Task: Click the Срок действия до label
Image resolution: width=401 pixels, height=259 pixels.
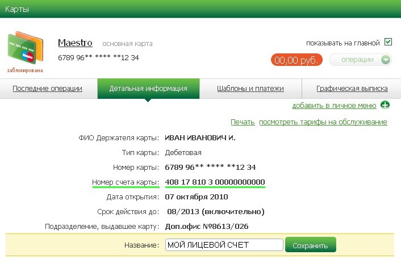Action: pyautogui.click(x=128, y=212)
